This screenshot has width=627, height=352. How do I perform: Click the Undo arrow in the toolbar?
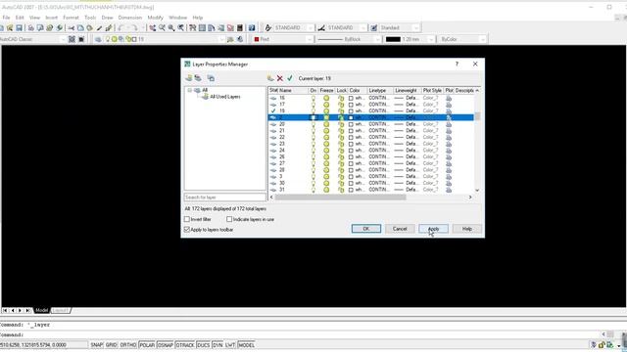point(121,28)
